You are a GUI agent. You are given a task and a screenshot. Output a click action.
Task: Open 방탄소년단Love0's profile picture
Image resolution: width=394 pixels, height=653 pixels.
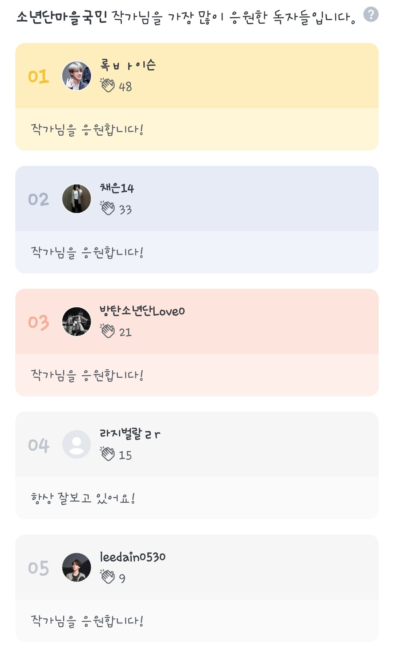pyautogui.click(x=77, y=322)
